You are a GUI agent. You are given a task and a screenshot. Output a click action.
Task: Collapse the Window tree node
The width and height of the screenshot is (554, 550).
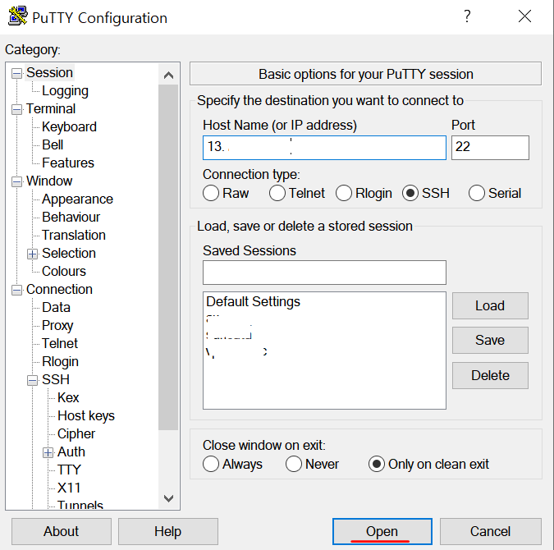(16, 181)
